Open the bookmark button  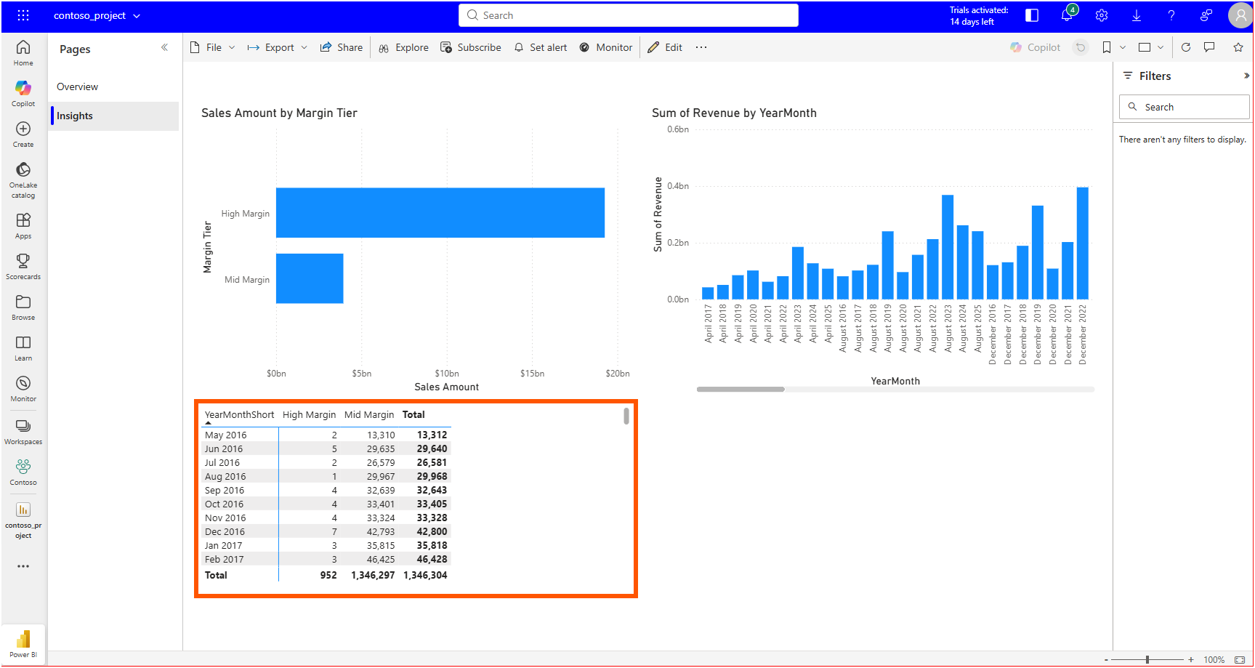(1106, 47)
